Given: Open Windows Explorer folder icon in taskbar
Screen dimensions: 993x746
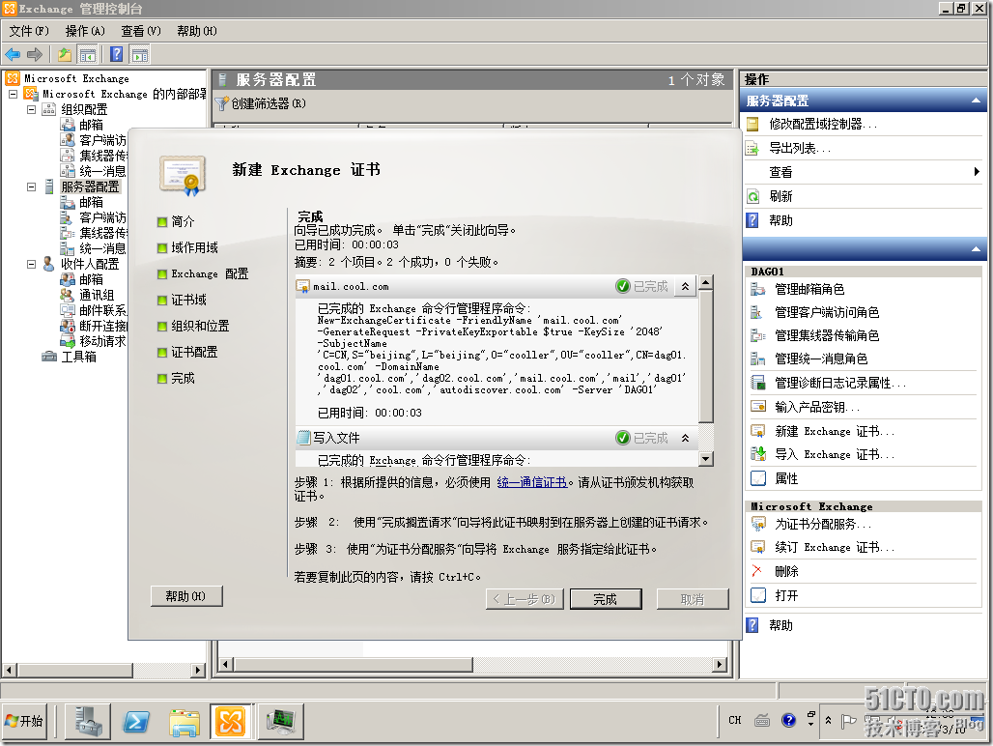Looking at the screenshot, I should click(x=184, y=721).
